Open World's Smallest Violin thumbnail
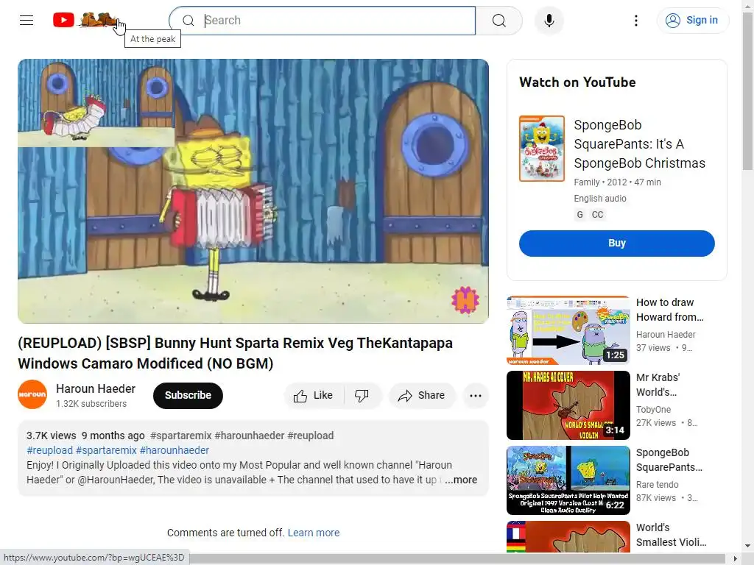754x565 pixels. [x=568, y=537]
